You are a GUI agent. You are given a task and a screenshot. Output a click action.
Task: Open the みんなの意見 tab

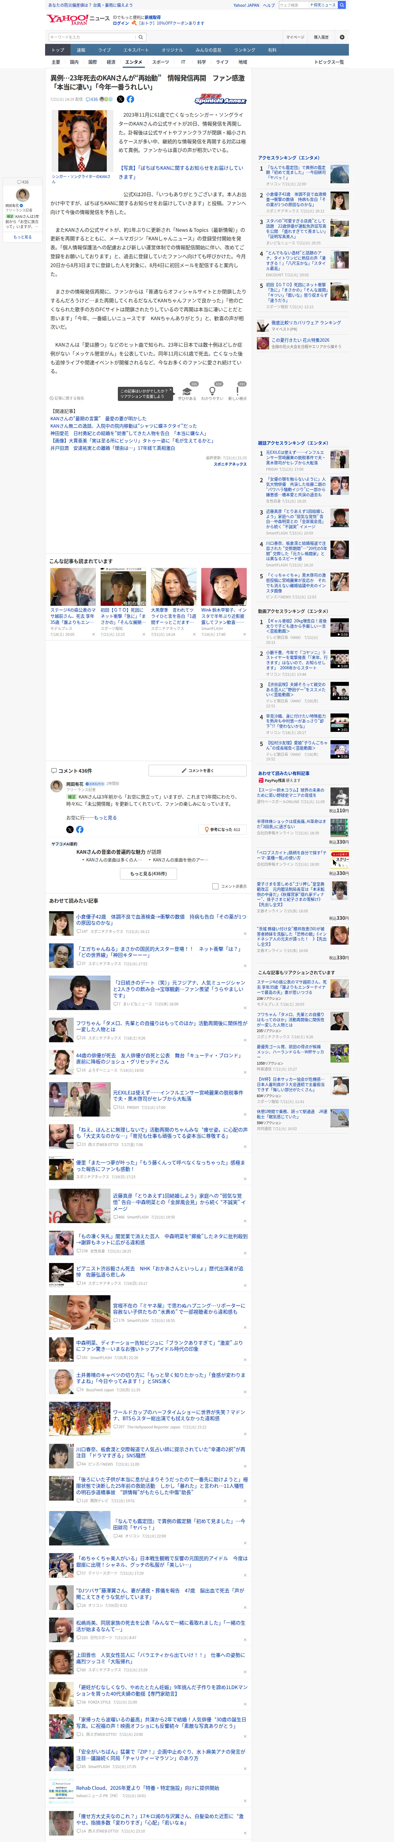point(209,50)
